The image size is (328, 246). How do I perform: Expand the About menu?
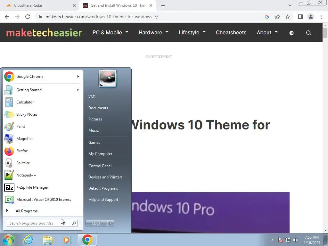point(267,32)
